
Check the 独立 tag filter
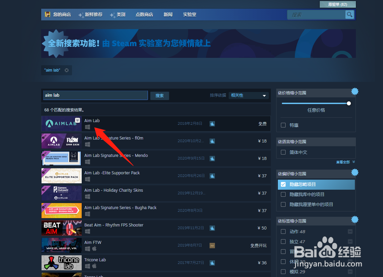click(x=283, y=242)
